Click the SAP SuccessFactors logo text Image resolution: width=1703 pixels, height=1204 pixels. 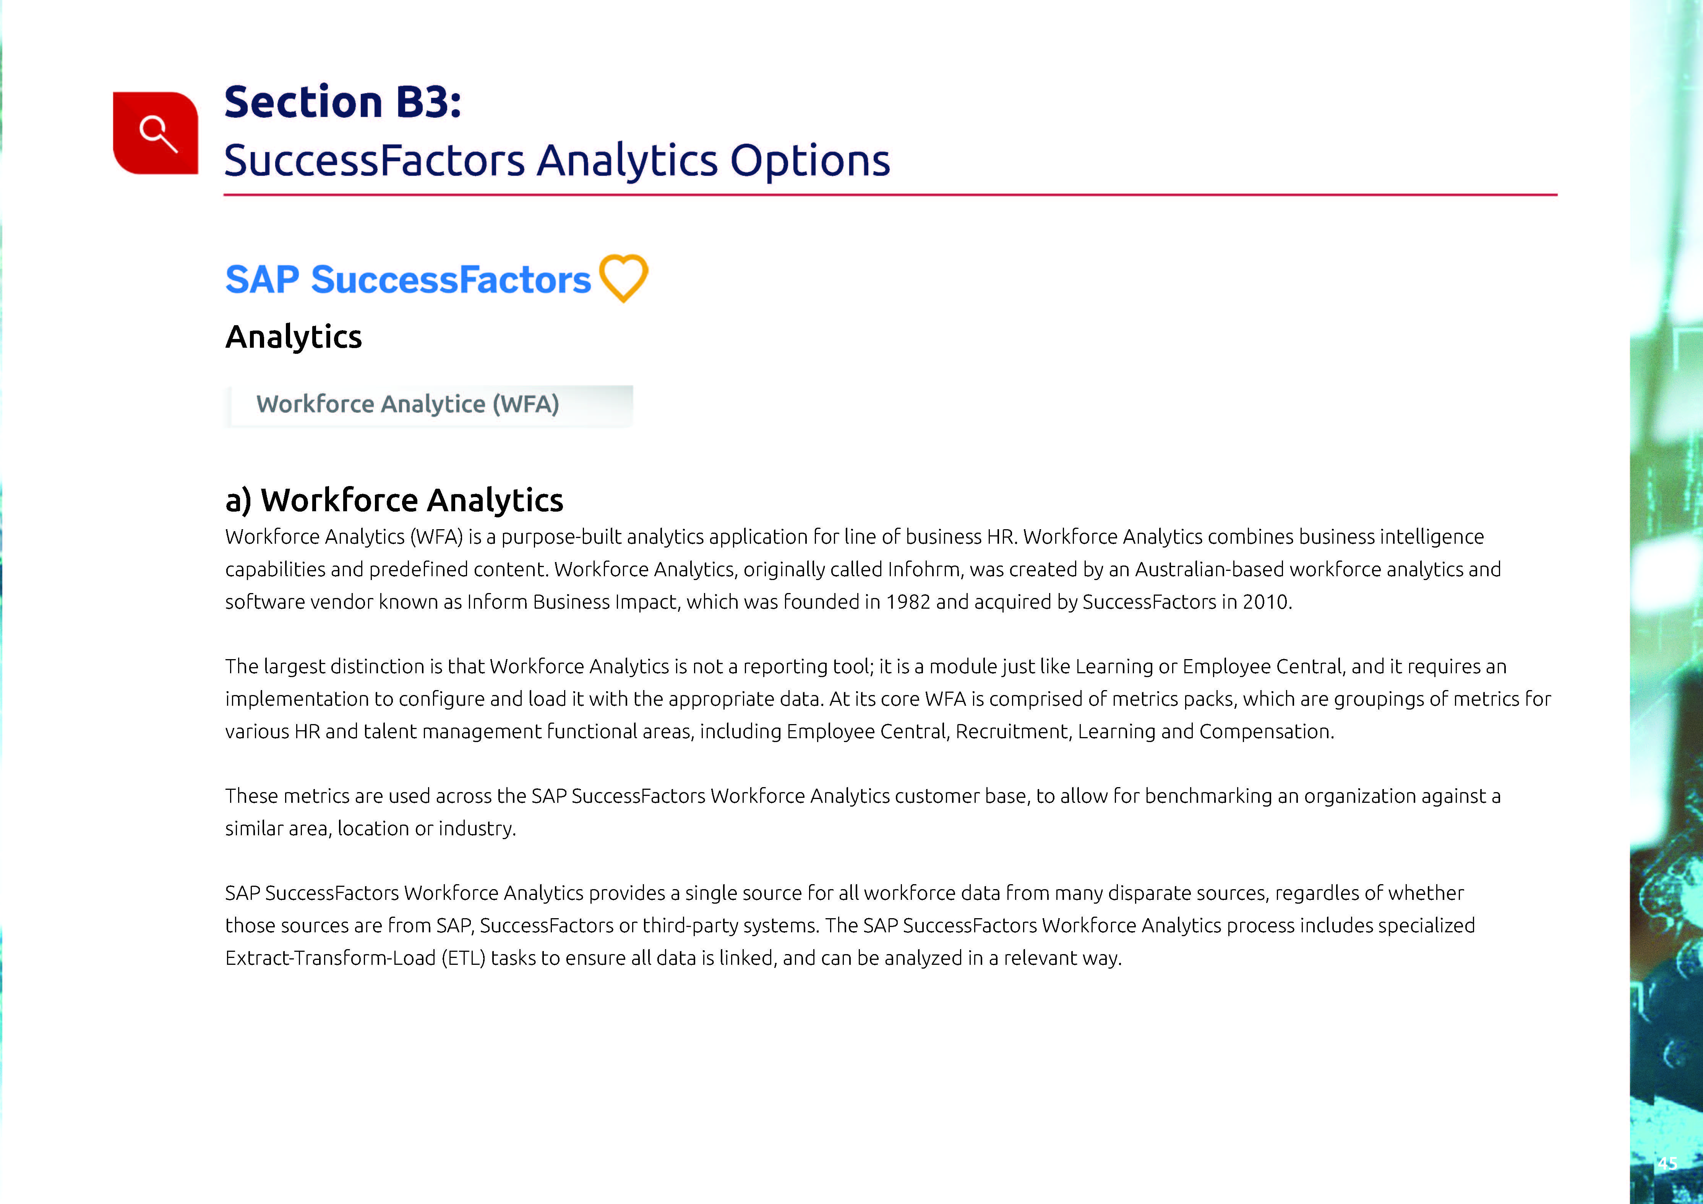[408, 279]
